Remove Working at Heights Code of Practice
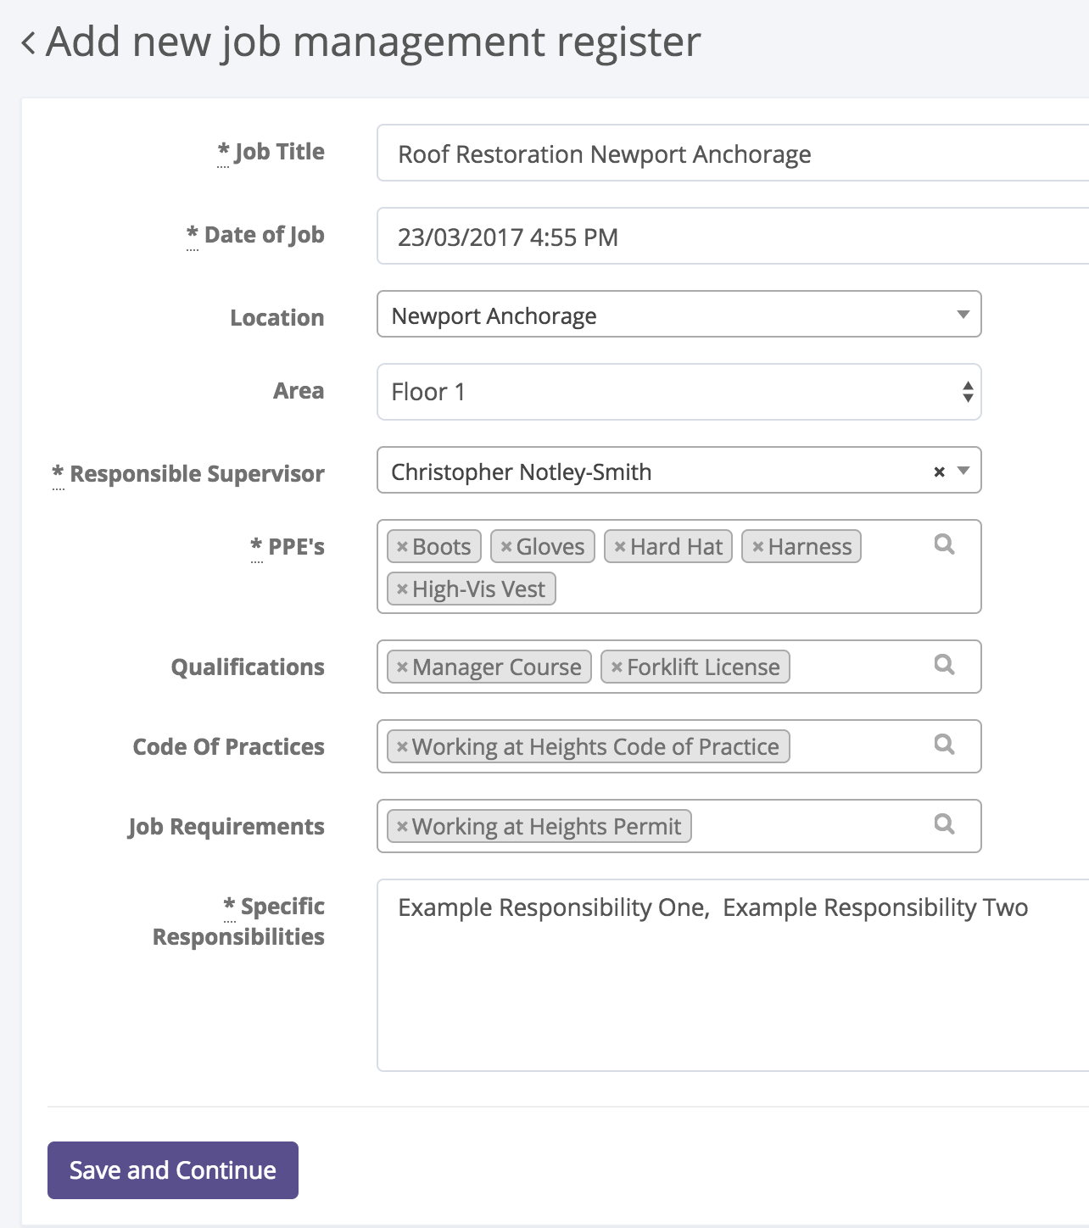 (403, 747)
